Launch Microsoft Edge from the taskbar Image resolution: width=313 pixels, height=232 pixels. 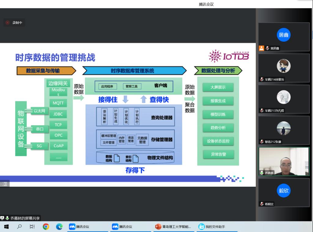[x=59, y=226]
